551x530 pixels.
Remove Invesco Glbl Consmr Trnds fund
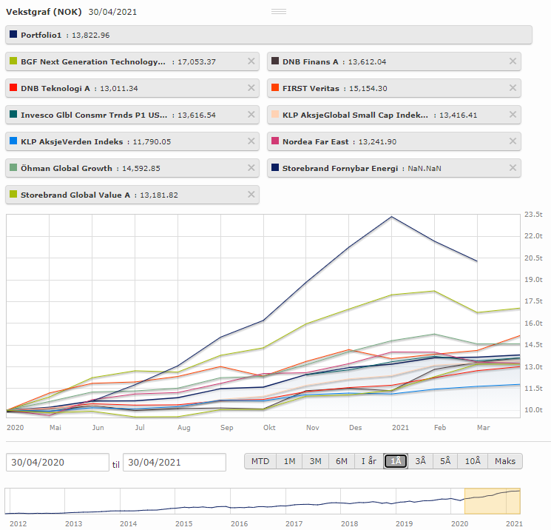tap(251, 115)
